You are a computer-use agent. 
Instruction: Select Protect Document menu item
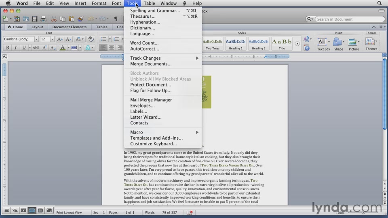(x=163, y=85)
